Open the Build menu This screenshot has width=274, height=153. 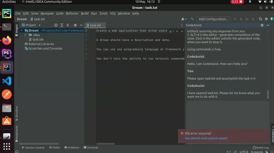pyautogui.click(x=85, y=13)
